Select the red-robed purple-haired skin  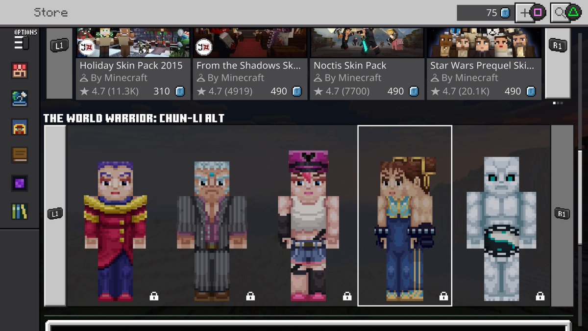point(115,230)
